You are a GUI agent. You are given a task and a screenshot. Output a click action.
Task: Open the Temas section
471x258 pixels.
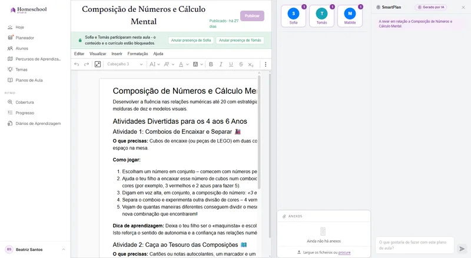[x=21, y=70]
